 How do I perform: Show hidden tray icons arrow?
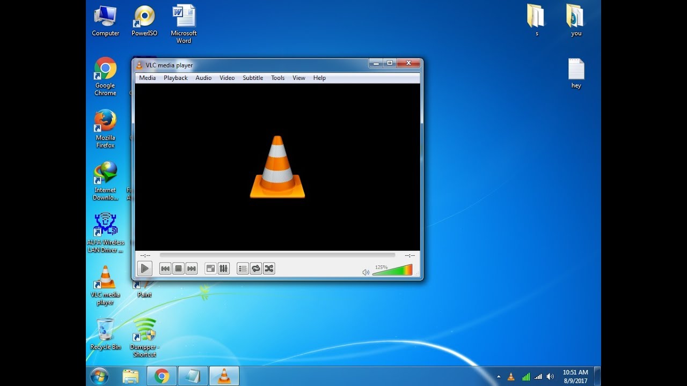pyautogui.click(x=499, y=377)
